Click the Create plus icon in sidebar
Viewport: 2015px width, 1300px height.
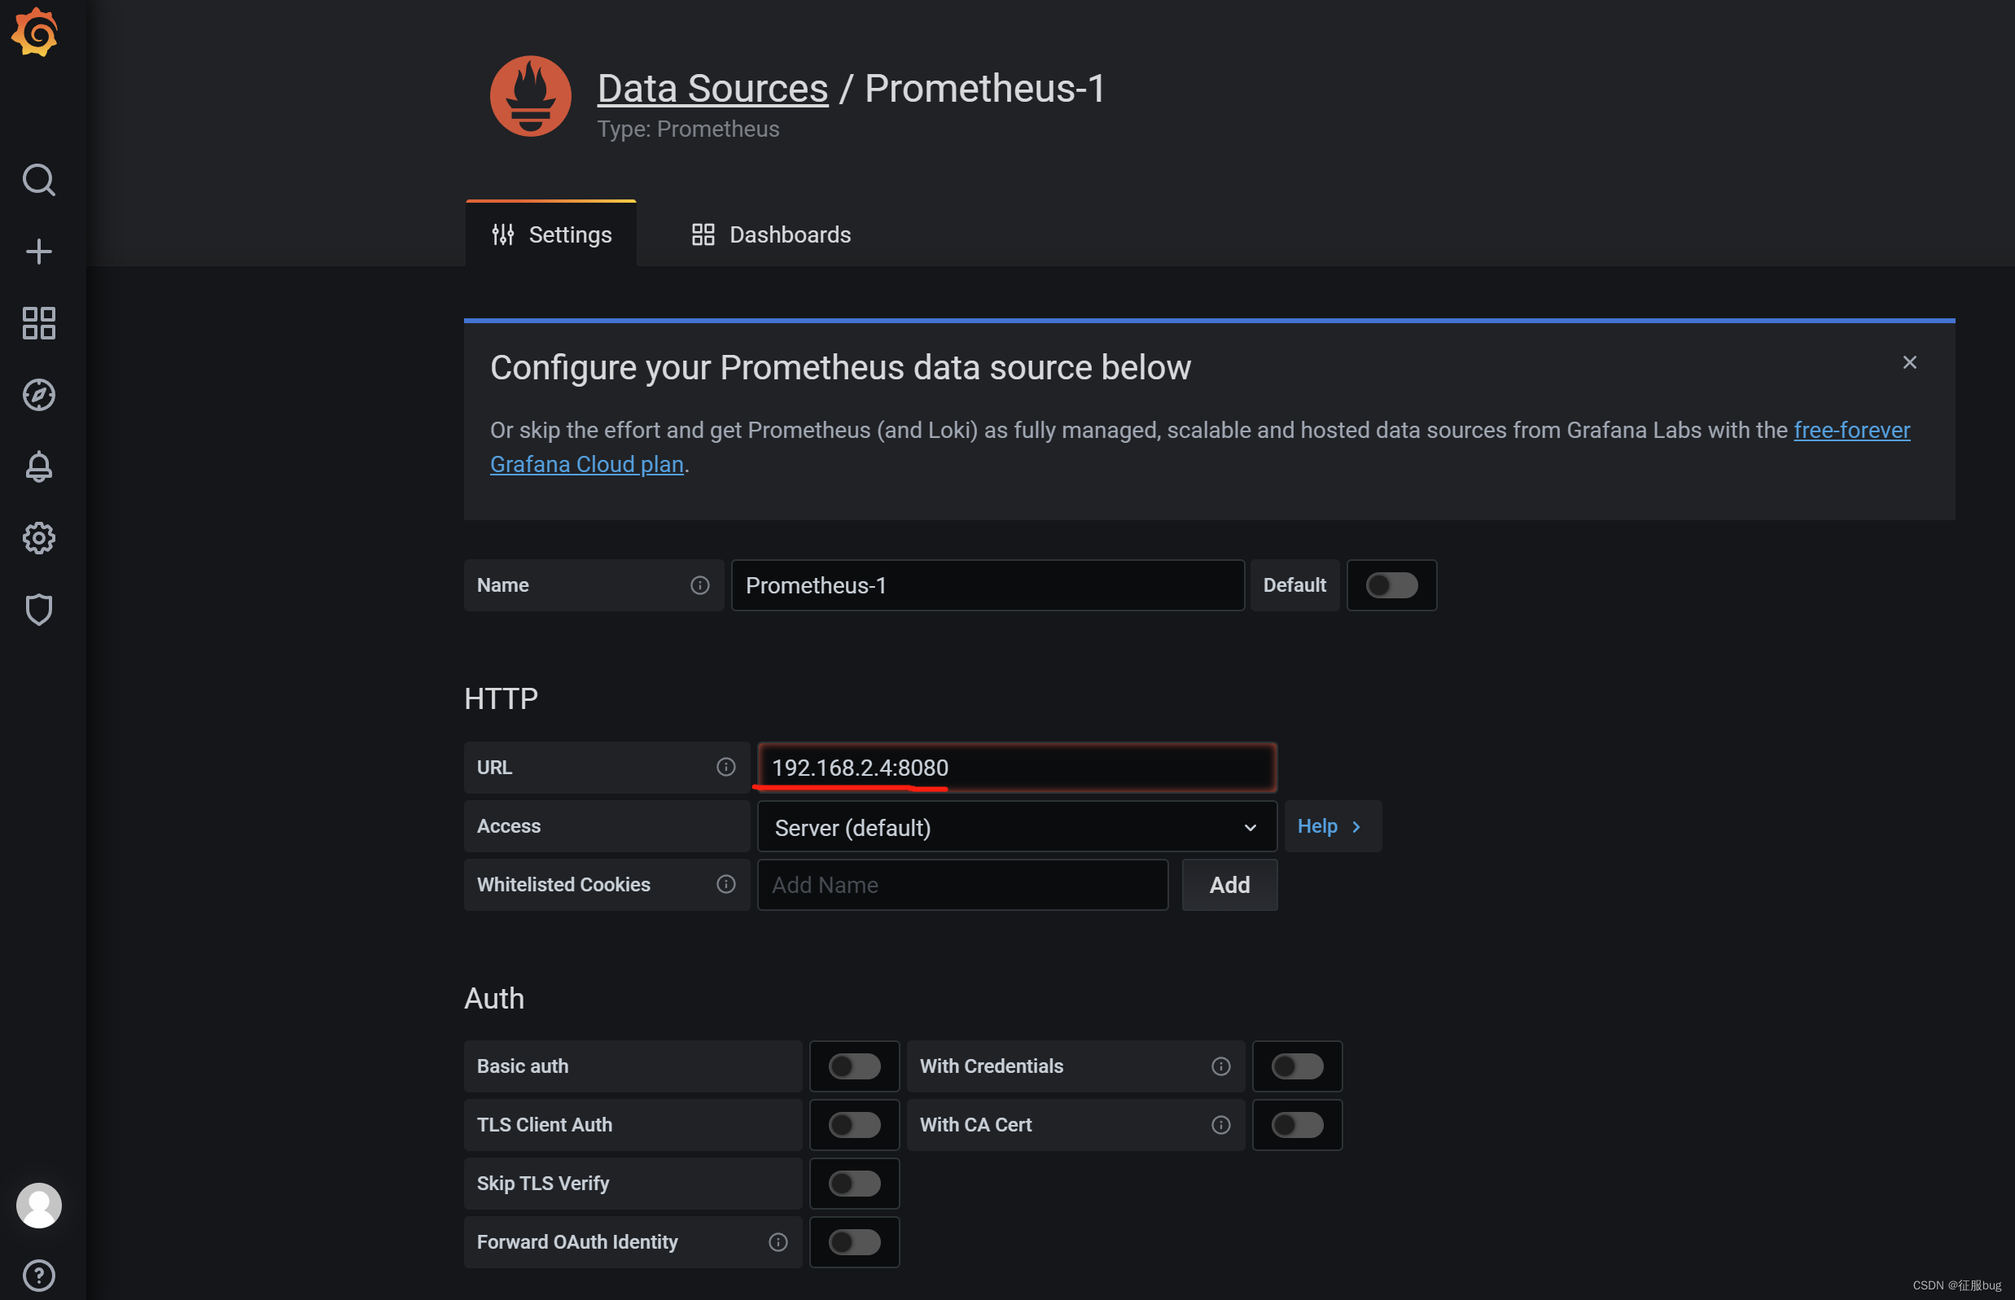point(40,250)
